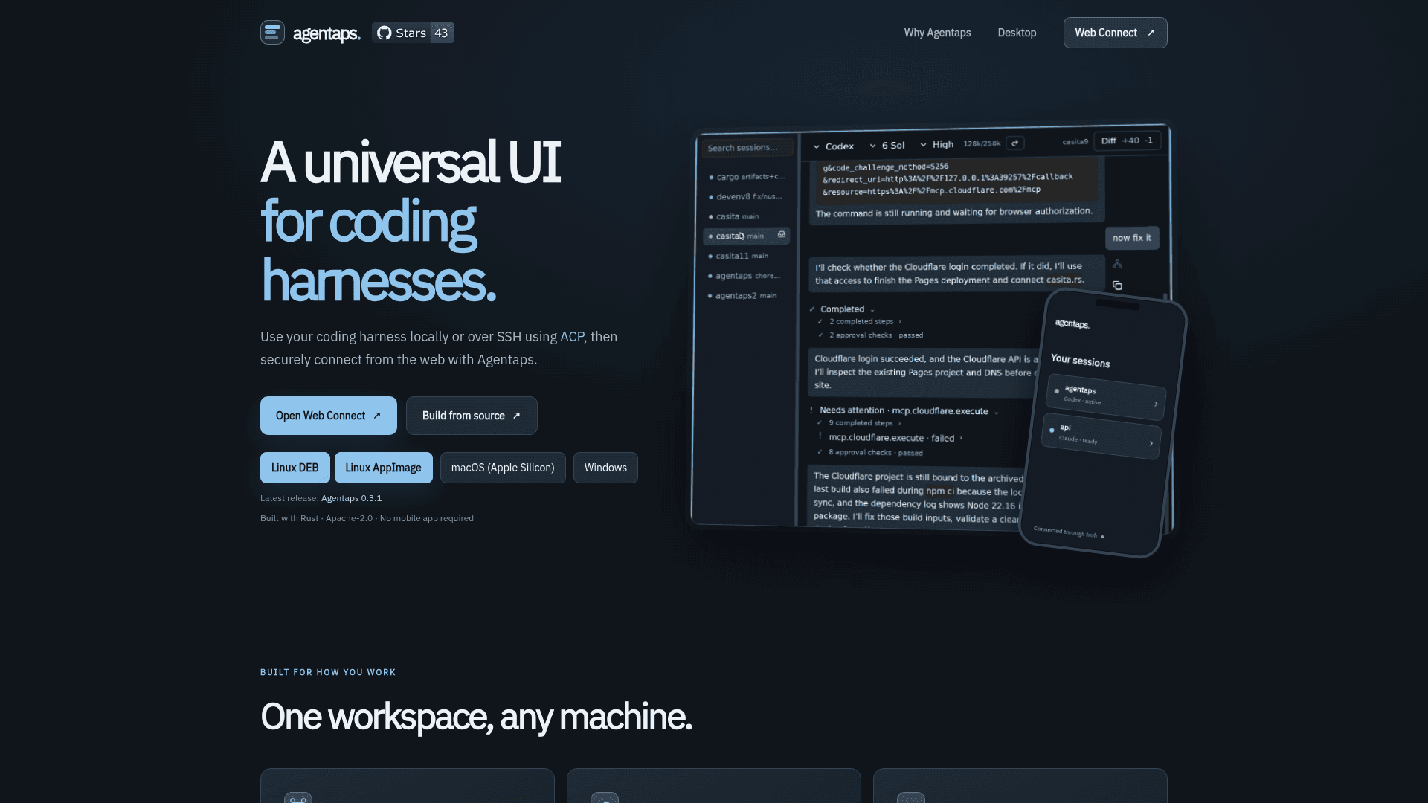This screenshot has height=803, width=1428.
Task: Collapse the Completed section
Action: (843, 309)
